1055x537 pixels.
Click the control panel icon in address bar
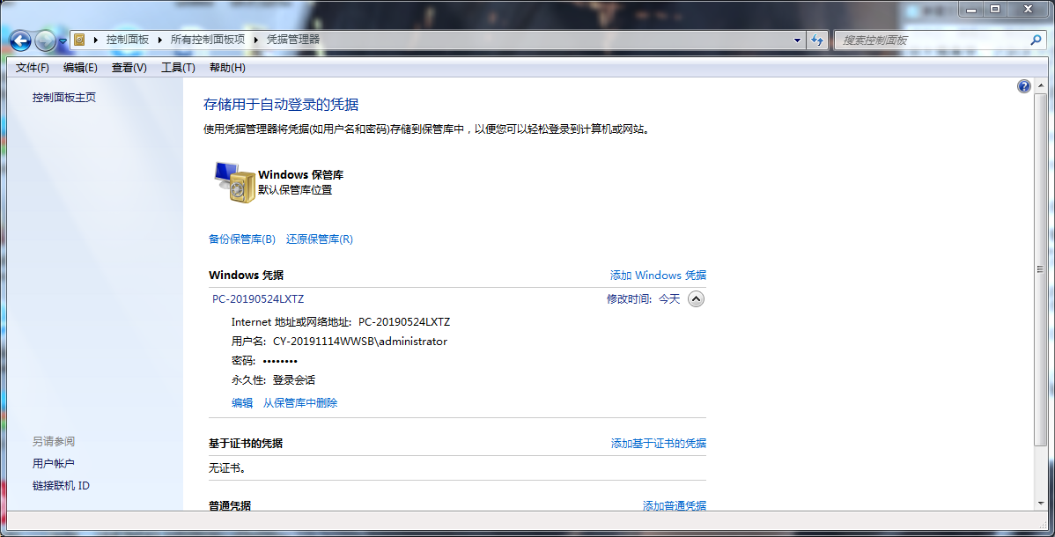click(79, 40)
